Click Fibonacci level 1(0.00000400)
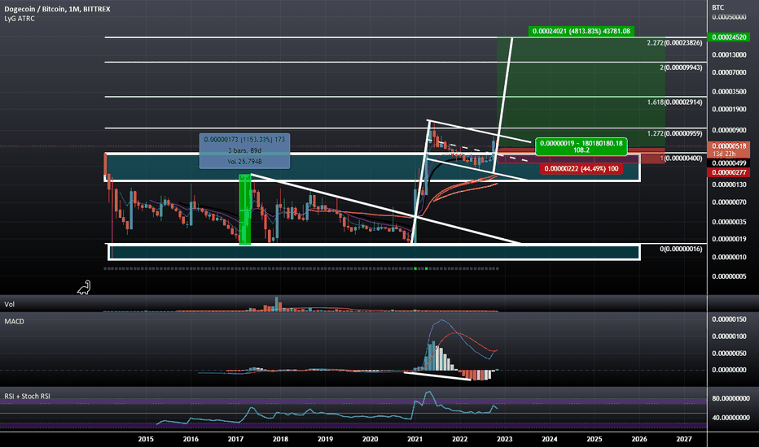 click(681, 158)
